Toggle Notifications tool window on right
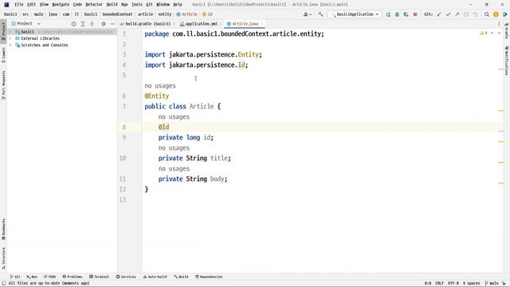The height and width of the screenshot is (287, 510). [507, 61]
